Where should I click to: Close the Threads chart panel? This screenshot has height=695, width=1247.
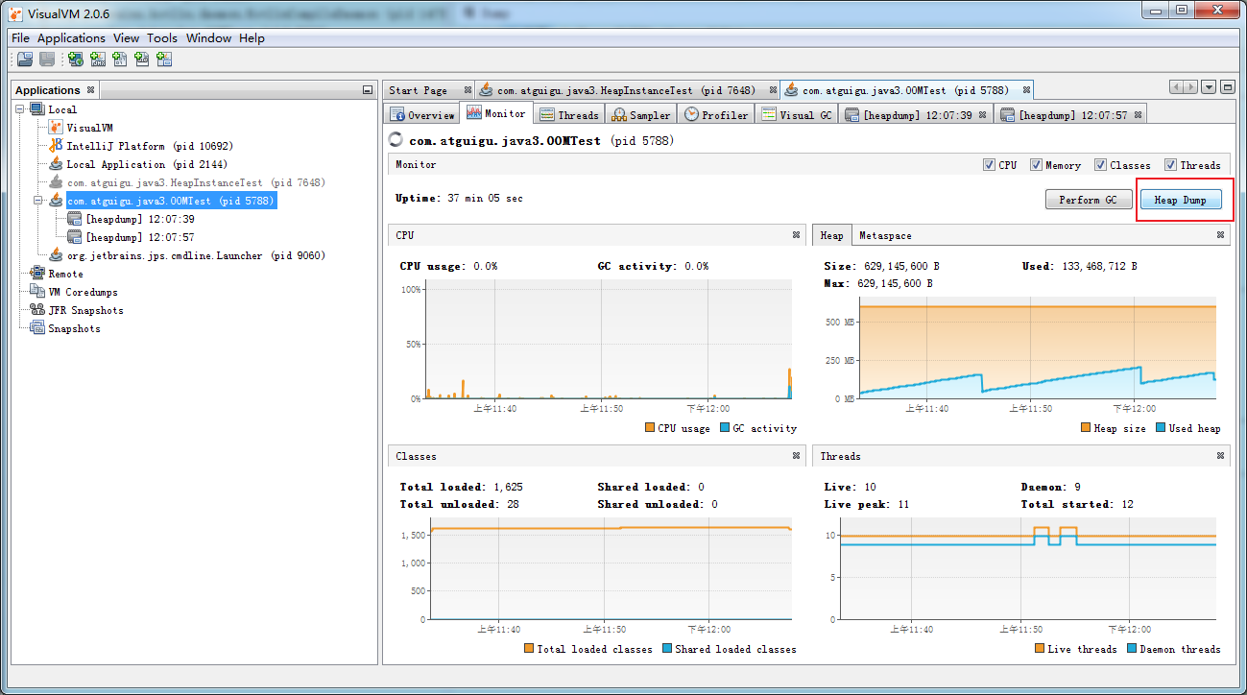(x=1220, y=455)
